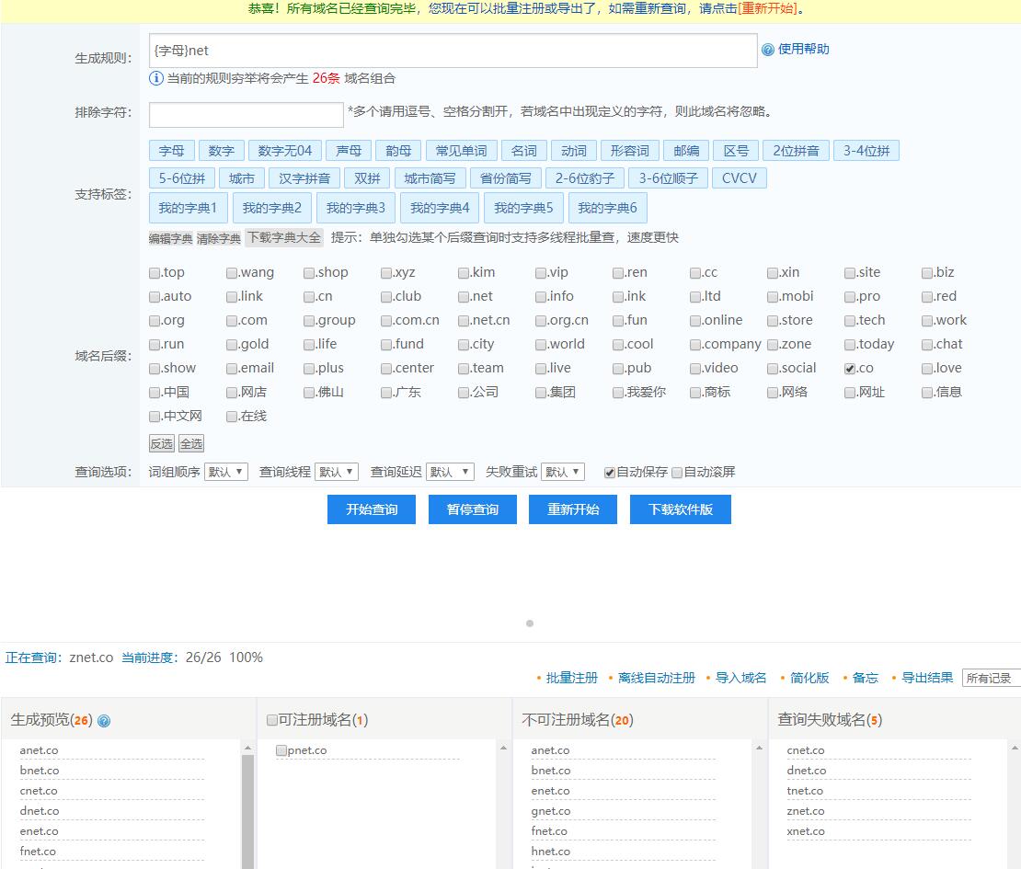Click the help icon beside 使用帮助
This screenshot has height=869, width=1021.
tap(767, 50)
